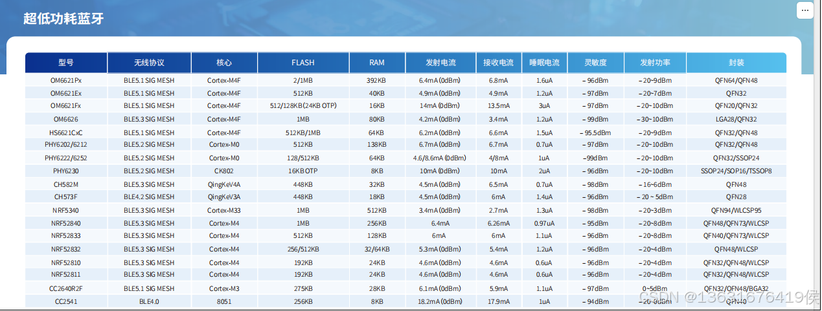This screenshot has width=822, height=311.
Task: Click the PHY6202/6212 model cell
Action: [66, 144]
